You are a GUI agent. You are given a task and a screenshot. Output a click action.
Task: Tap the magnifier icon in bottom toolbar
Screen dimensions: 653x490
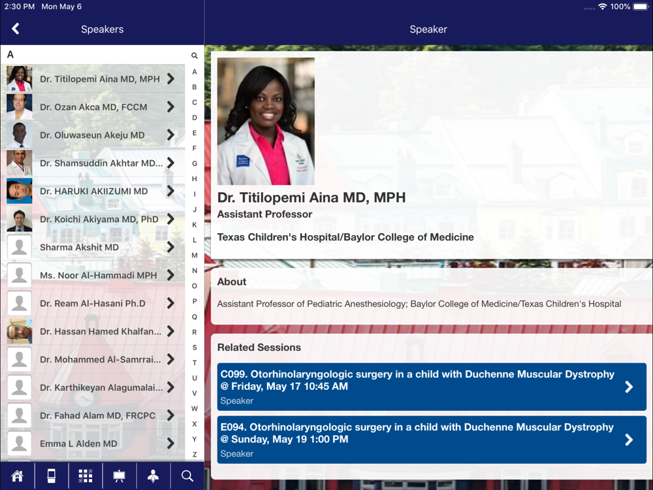click(x=187, y=476)
